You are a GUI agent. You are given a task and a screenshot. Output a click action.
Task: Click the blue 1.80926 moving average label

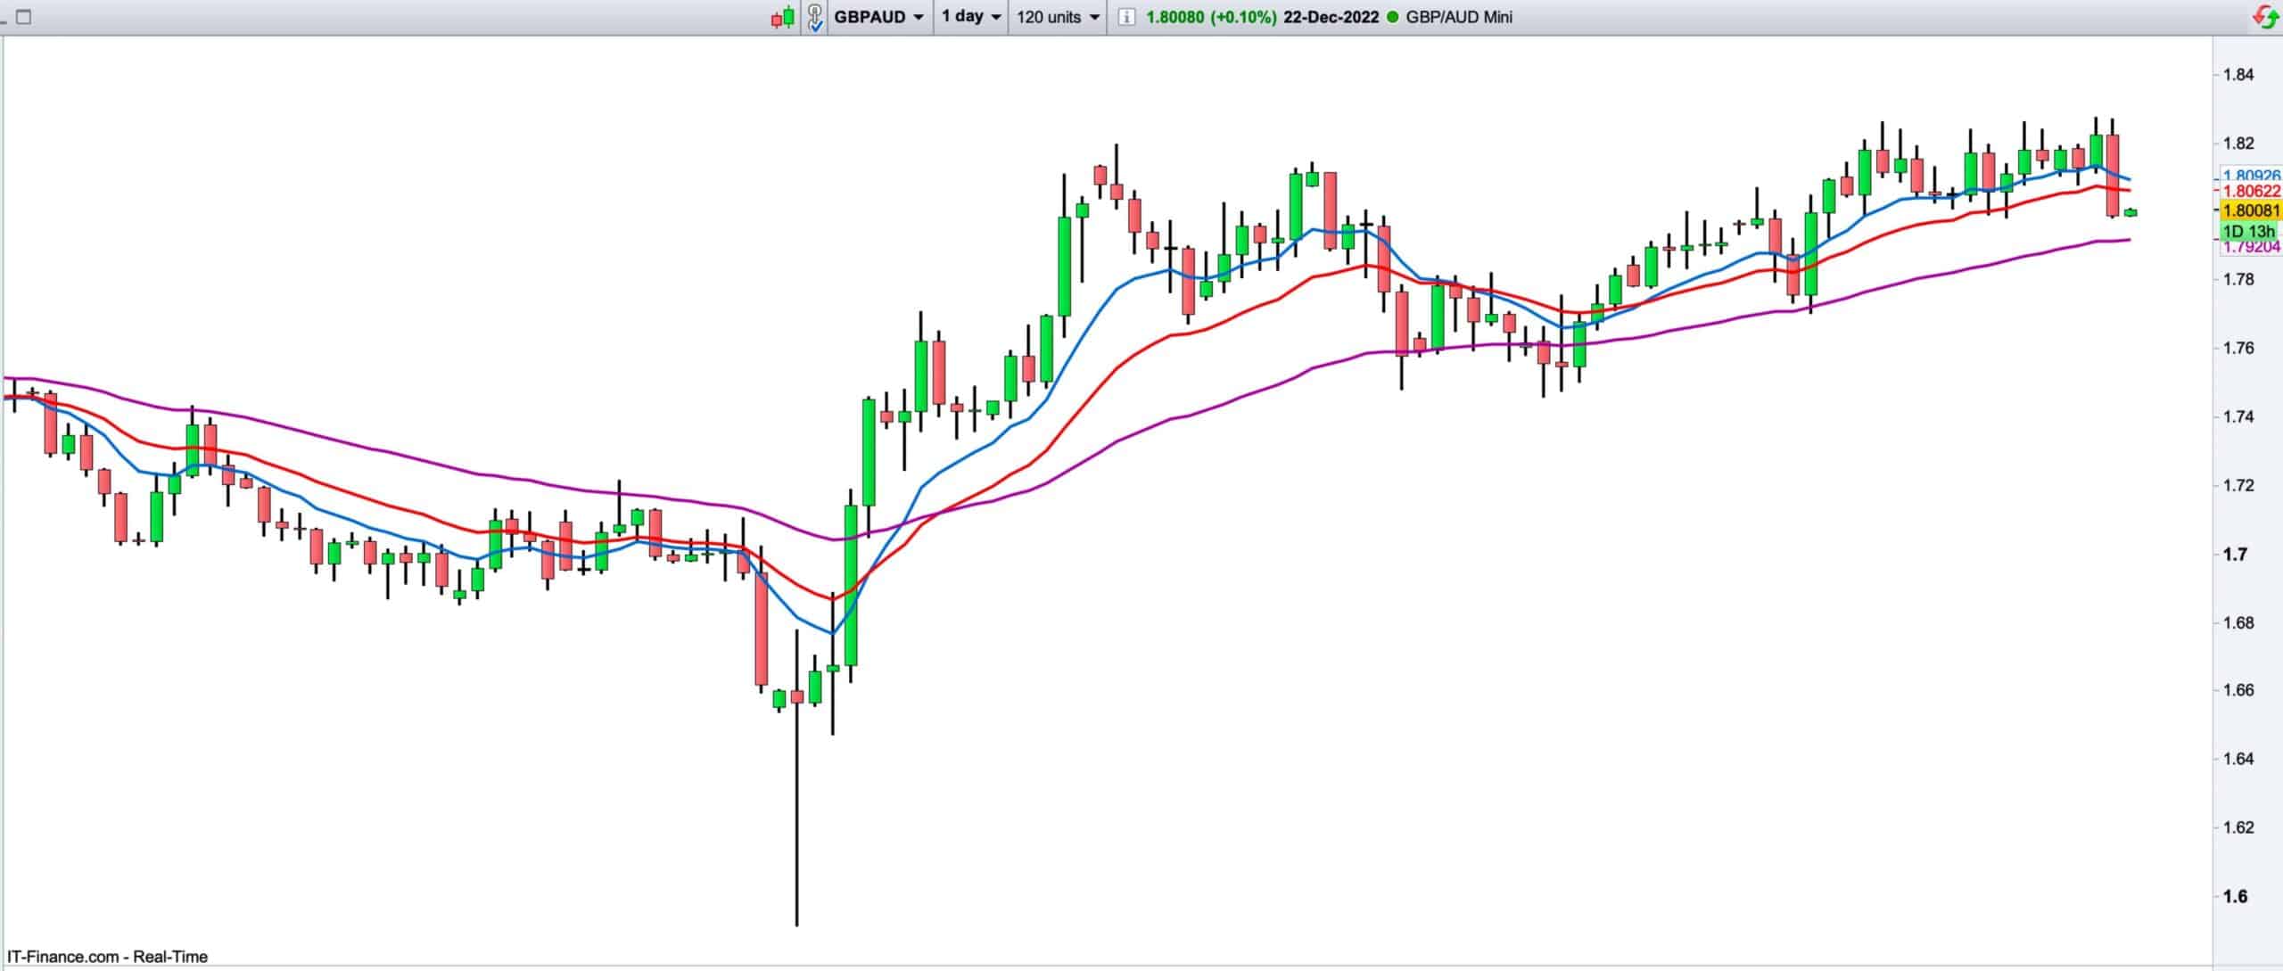coord(2251,176)
